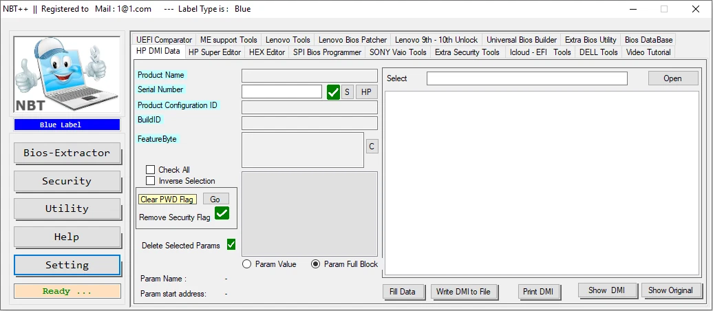The width and height of the screenshot is (713, 311).
Task: Open the Icloud - EFI Tools tab
Action: click(x=540, y=52)
